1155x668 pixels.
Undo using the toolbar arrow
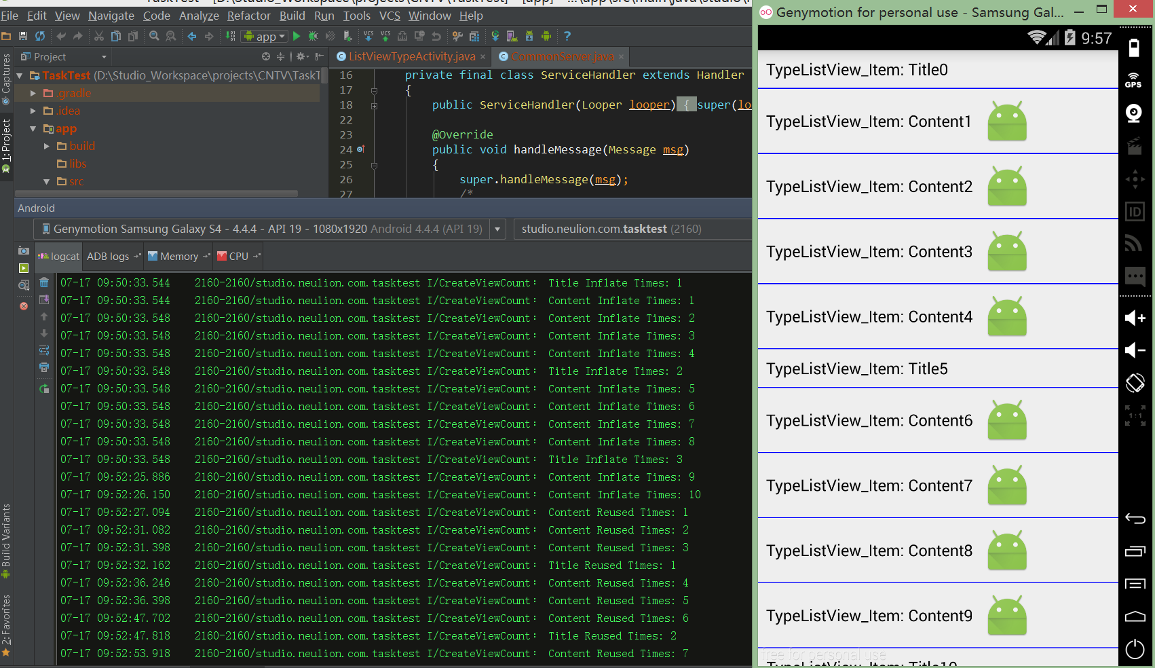[61, 36]
